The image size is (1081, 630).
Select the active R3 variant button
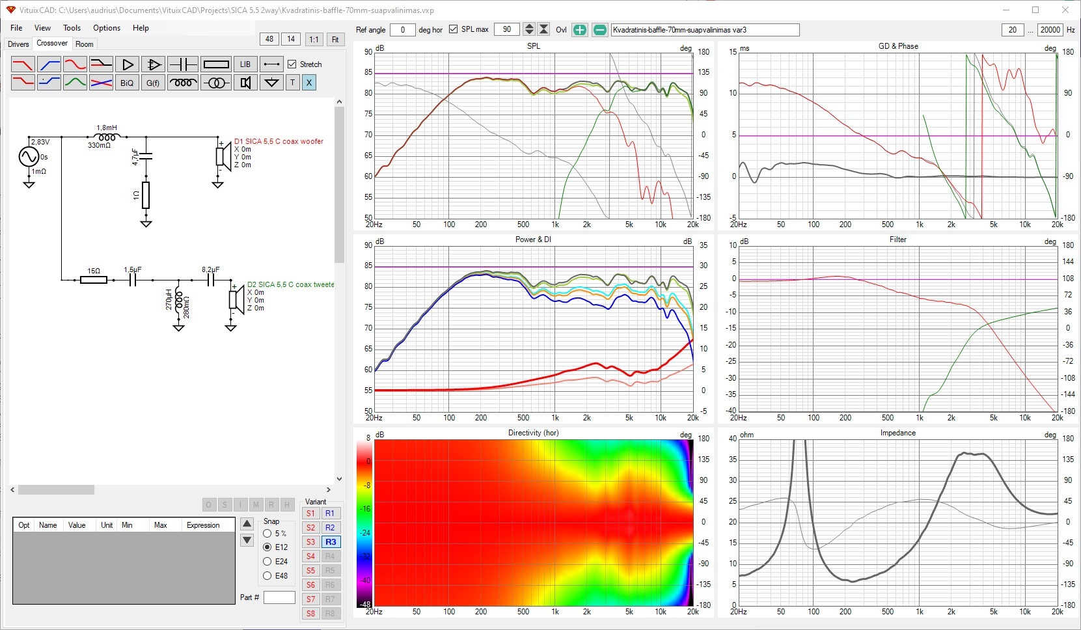click(x=331, y=542)
